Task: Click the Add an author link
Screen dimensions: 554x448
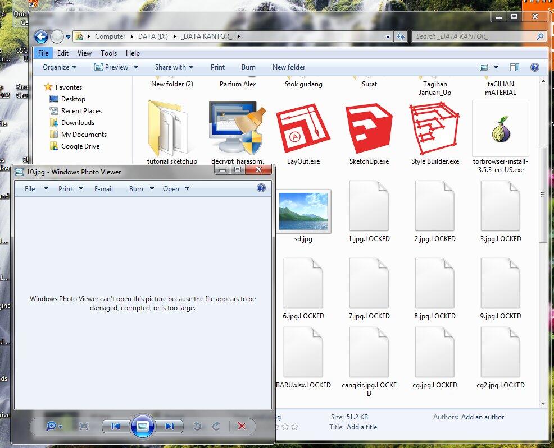Action: 482,417
